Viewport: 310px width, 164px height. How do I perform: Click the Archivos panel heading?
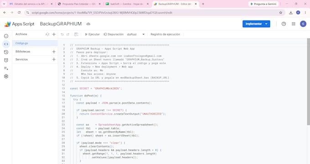click(21, 34)
